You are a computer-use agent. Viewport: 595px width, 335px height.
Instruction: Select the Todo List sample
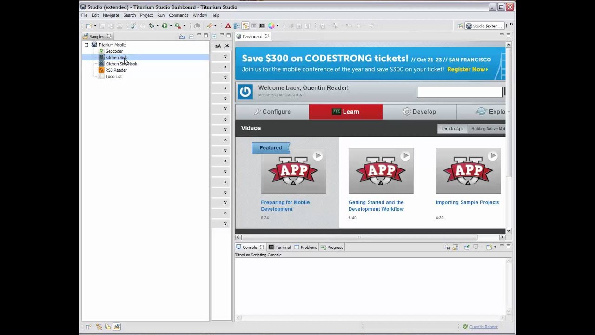click(x=113, y=76)
